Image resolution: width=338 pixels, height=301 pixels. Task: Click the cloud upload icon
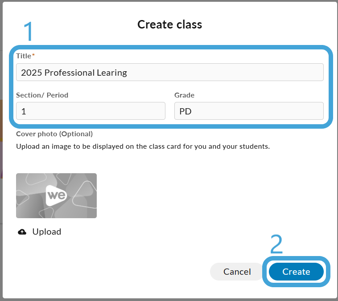[x=22, y=232]
